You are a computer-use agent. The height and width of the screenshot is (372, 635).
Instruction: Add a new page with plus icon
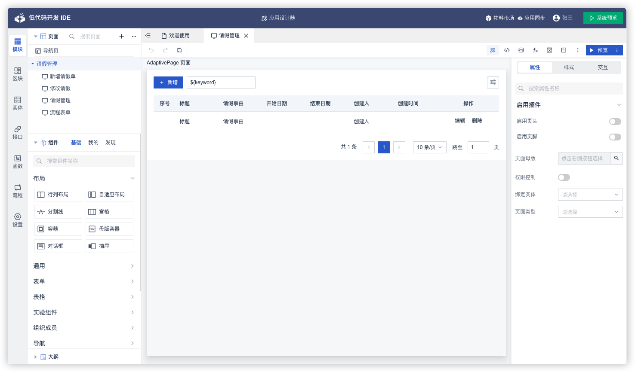(x=121, y=37)
